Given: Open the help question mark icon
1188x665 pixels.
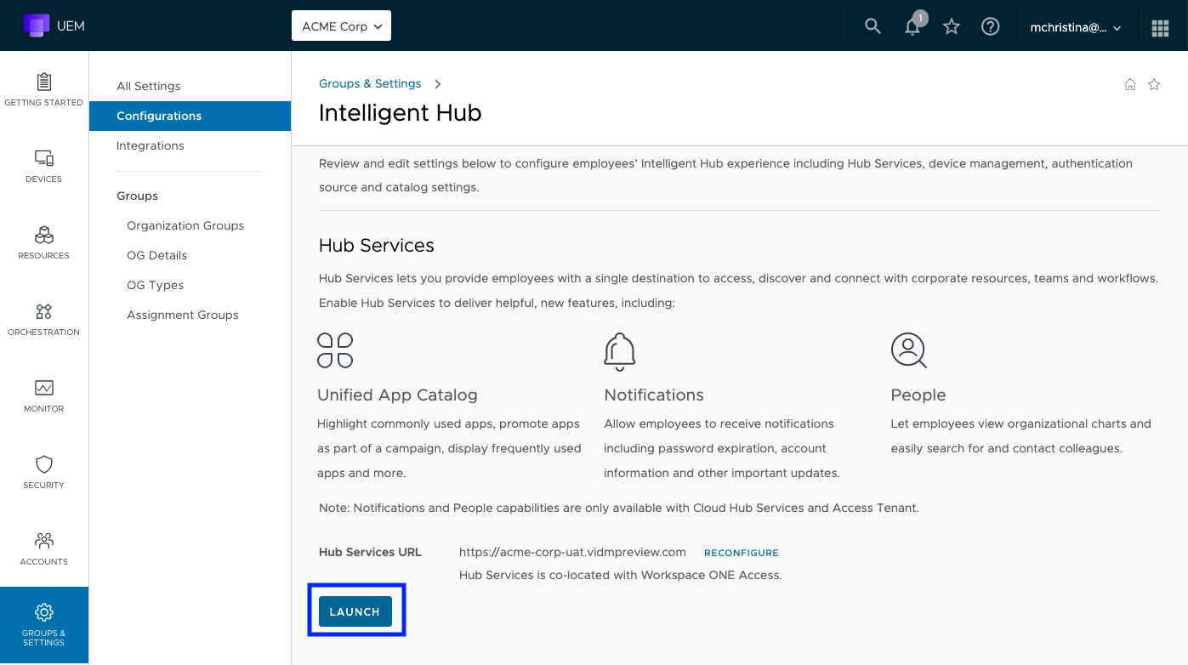Looking at the screenshot, I should click(990, 26).
